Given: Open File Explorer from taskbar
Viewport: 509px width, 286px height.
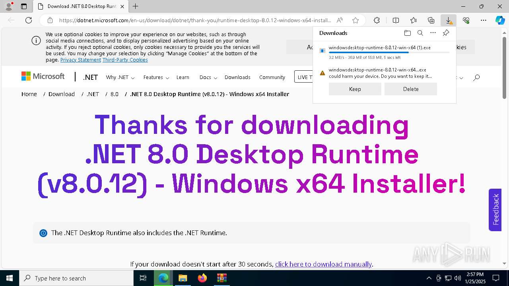Looking at the screenshot, I should click(183, 278).
